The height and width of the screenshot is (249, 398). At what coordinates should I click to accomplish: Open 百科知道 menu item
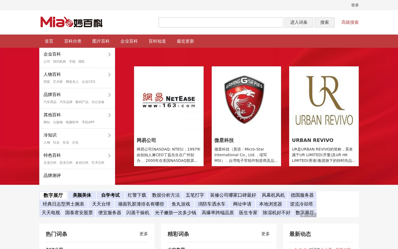point(157,41)
